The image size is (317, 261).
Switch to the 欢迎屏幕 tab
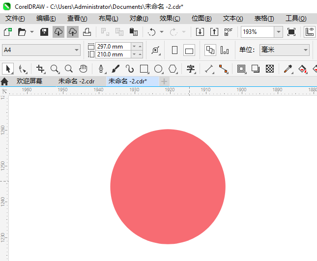(29, 81)
